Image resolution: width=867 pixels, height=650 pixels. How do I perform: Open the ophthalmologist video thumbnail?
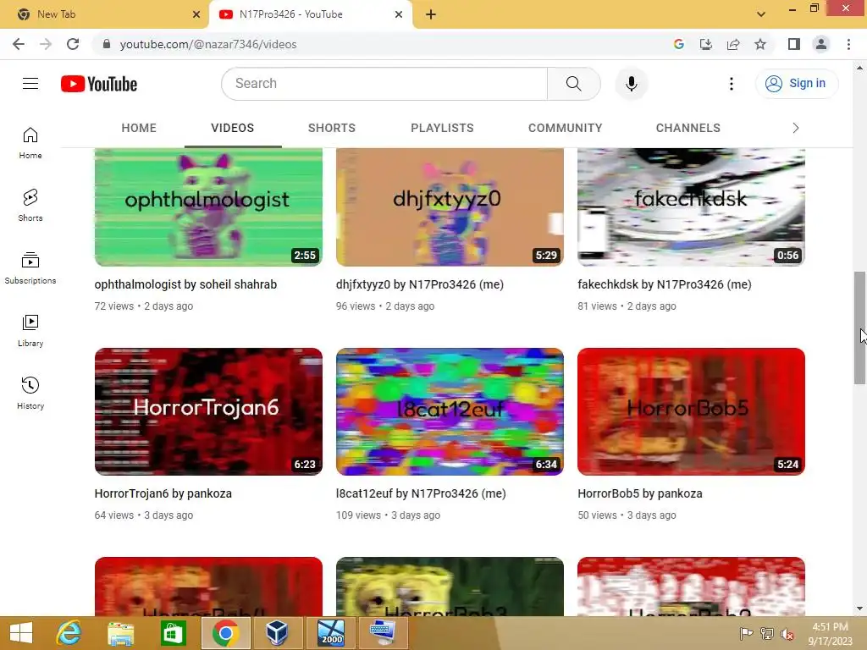point(208,207)
